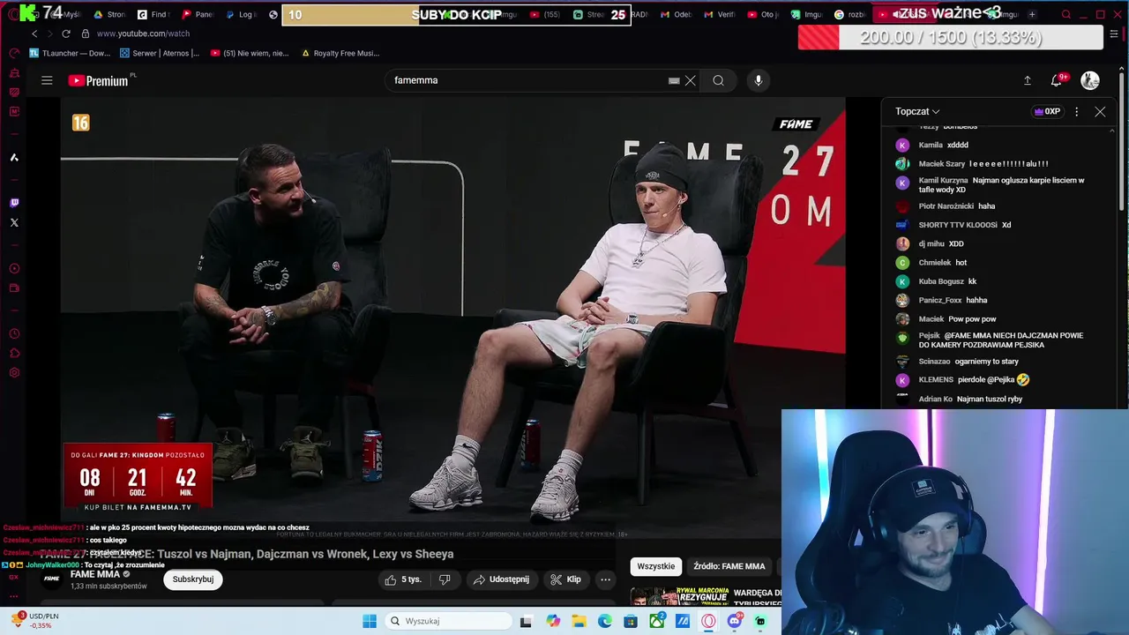Click Pejsik's chat message username
The height and width of the screenshot is (635, 1129).
pos(929,336)
